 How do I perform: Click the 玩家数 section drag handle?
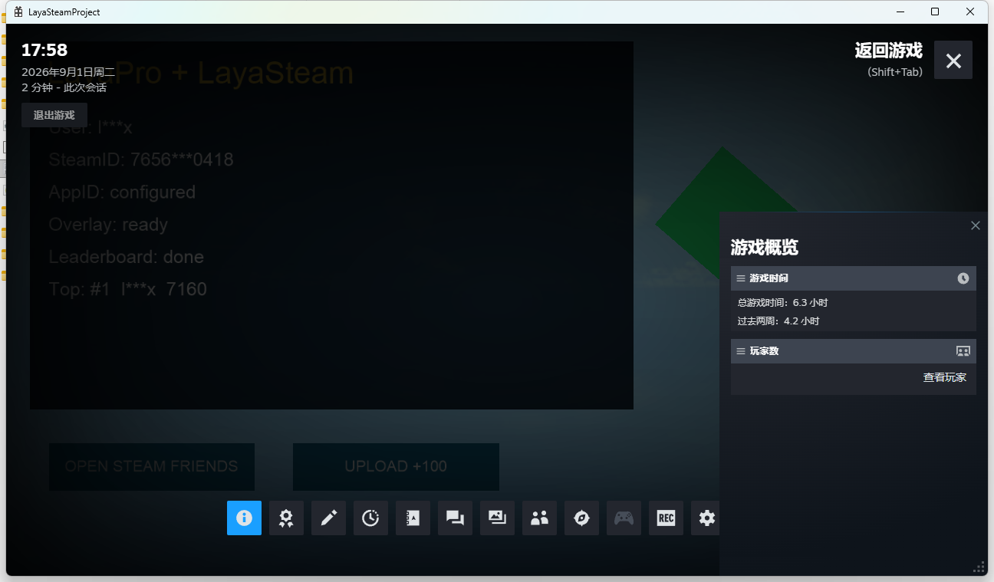[x=741, y=351]
